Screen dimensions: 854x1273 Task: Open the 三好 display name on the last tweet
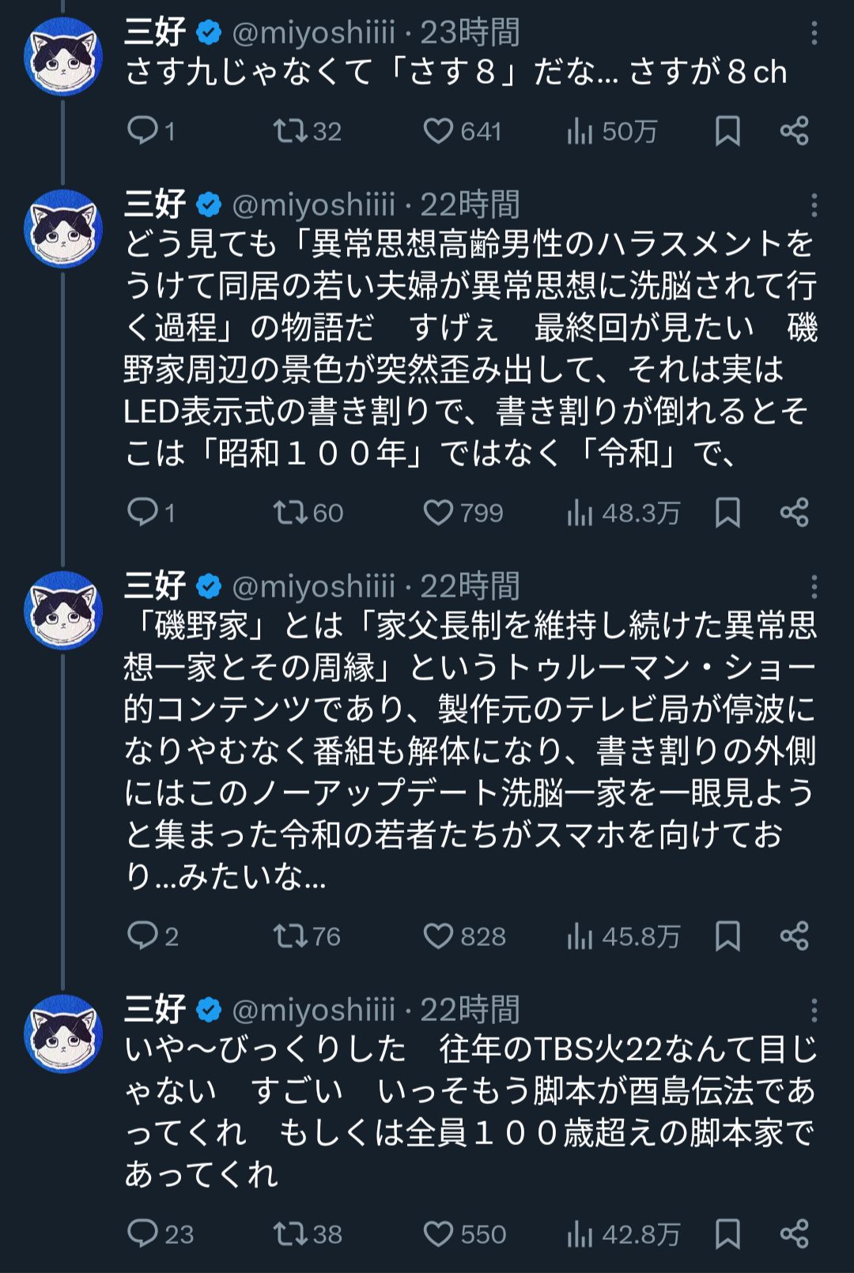(x=155, y=1010)
